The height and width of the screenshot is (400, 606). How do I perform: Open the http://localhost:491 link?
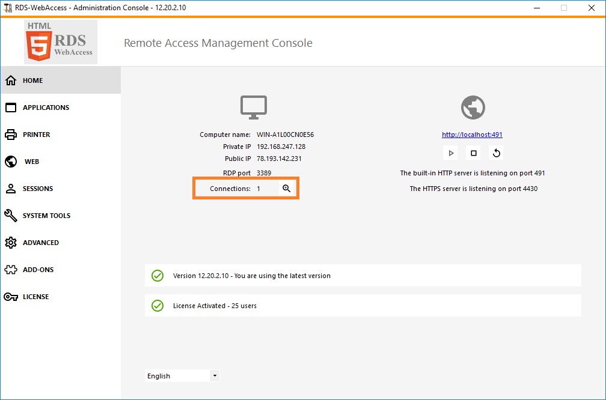[x=472, y=135]
